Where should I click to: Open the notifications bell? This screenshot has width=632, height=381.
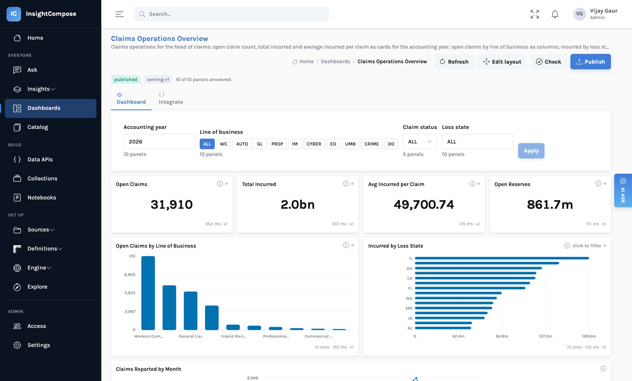(x=555, y=14)
